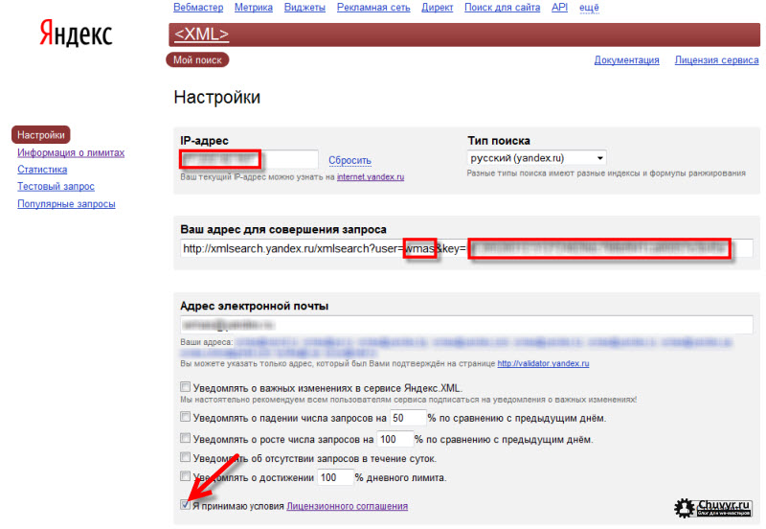The width and height of the screenshot is (766, 529).
Task: Click the daily limit percentage field
Action: point(335,477)
